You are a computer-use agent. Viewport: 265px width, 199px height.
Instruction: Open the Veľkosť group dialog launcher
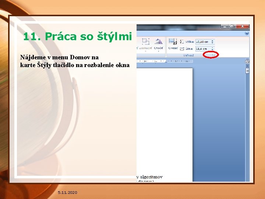213,55
